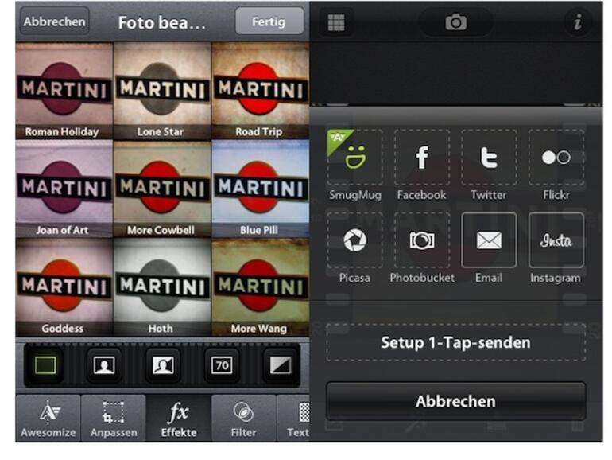The height and width of the screenshot is (460, 612).
Task: Select the double portrait effect category icon
Action: click(x=163, y=366)
